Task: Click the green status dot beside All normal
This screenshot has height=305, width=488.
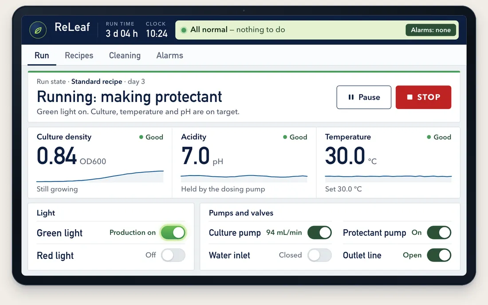Action: coord(184,30)
